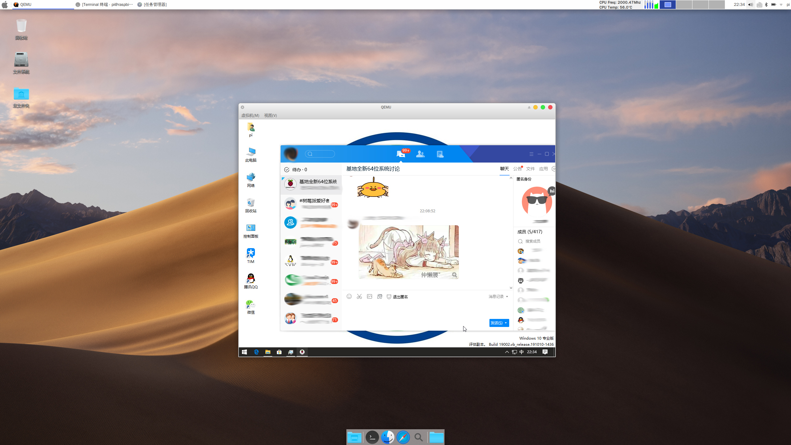Open the send button options arrow
This screenshot has width=791, height=445.
coord(506,323)
